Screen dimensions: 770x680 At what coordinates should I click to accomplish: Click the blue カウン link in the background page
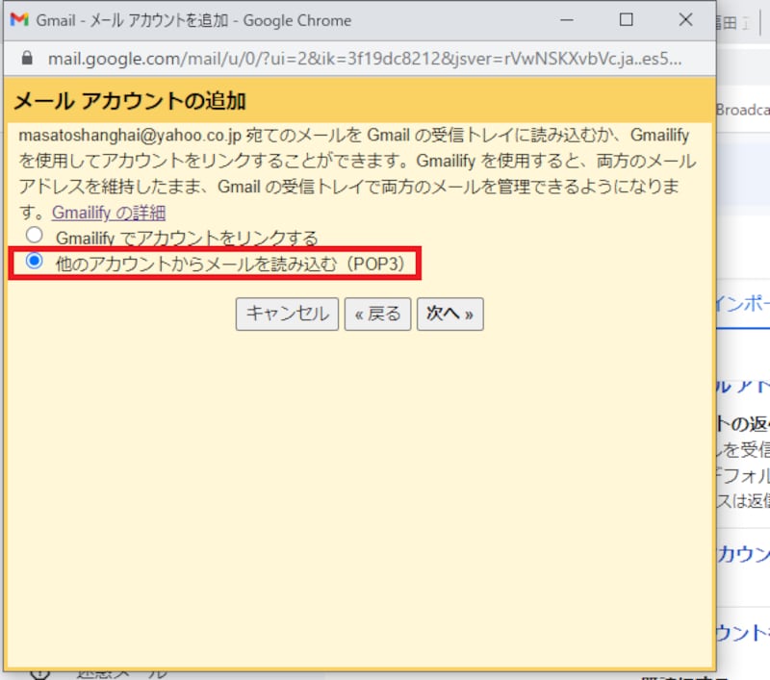pos(744,554)
